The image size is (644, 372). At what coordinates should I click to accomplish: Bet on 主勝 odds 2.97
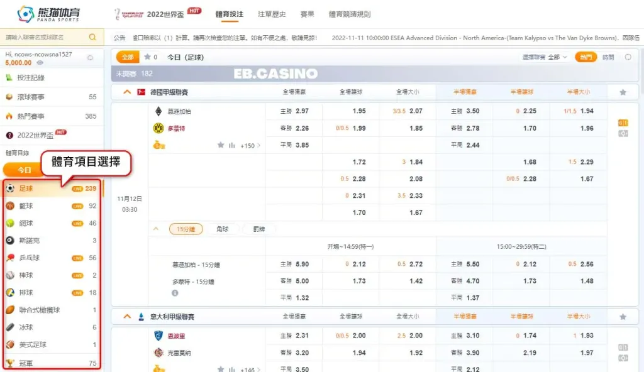pos(302,111)
